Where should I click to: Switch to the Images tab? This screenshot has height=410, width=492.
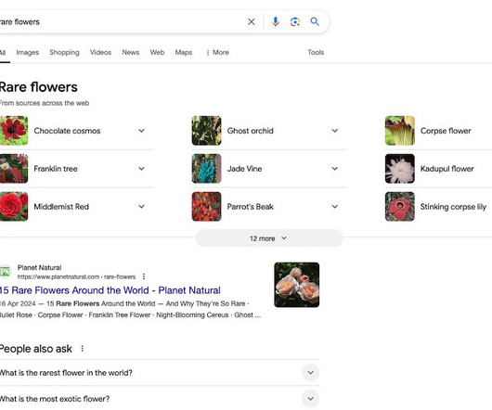(28, 52)
